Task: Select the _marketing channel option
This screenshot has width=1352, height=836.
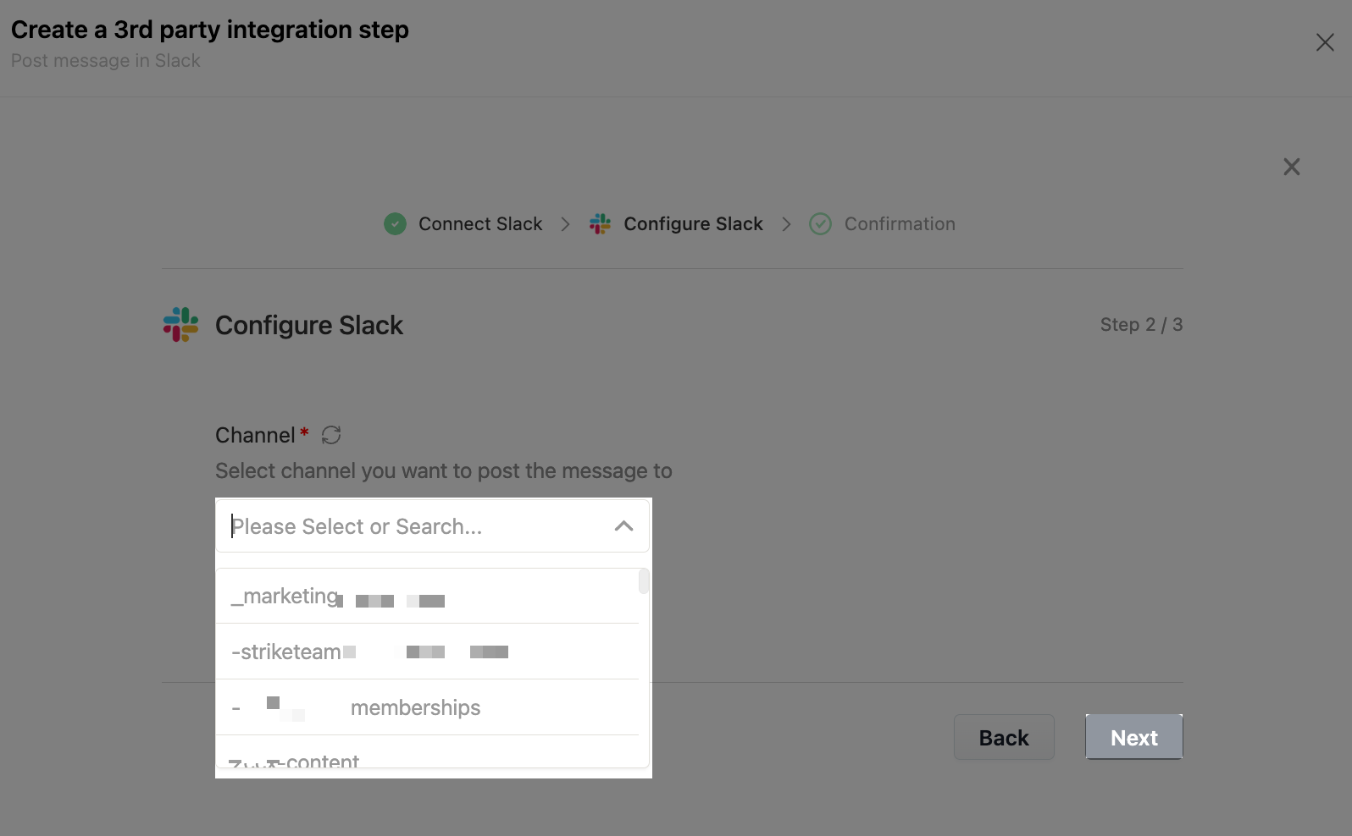Action: click(428, 597)
